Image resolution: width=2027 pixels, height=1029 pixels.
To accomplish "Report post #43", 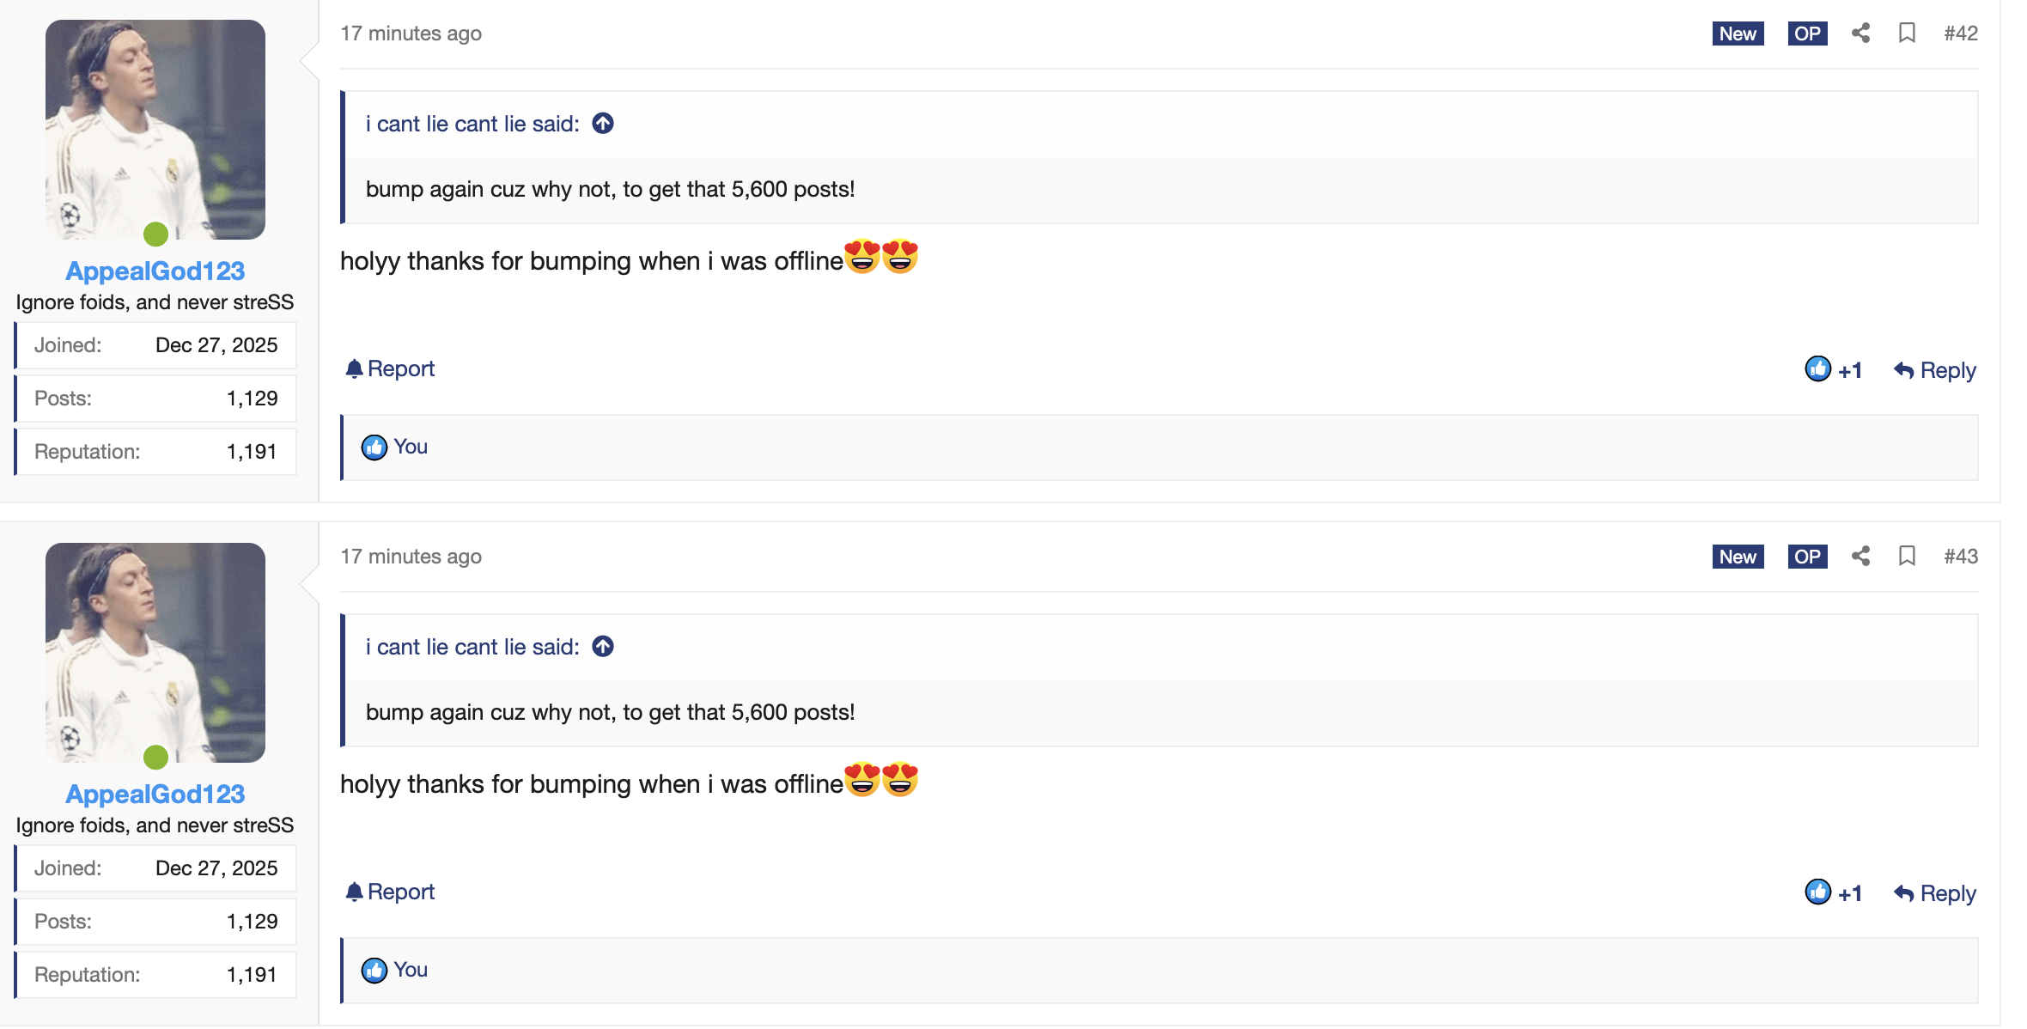I will coord(390,892).
